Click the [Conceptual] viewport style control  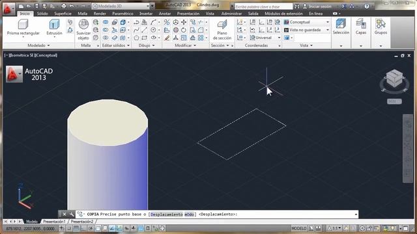pyautogui.click(x=46, y=55)
